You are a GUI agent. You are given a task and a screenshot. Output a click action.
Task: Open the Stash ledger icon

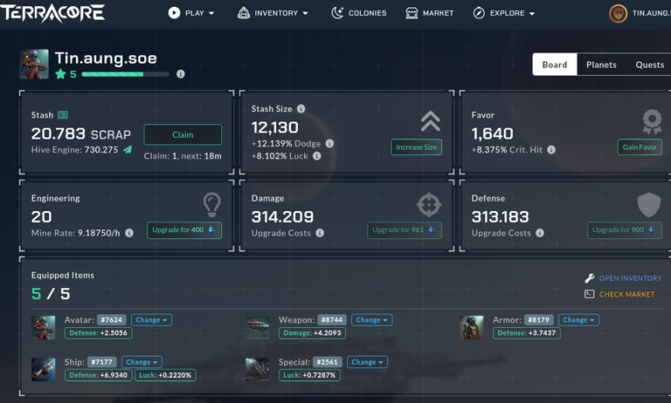[63, 114]
